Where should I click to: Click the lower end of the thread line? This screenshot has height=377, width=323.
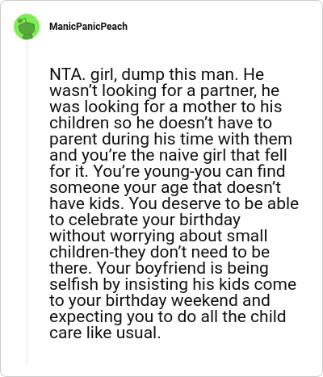27,360
